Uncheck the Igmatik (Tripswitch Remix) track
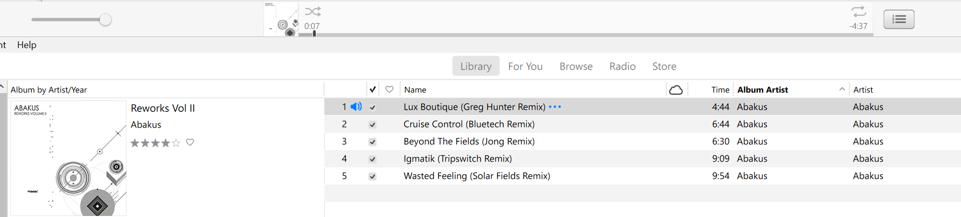The height and width of the screenshot is (217, 961). (373, 159)
